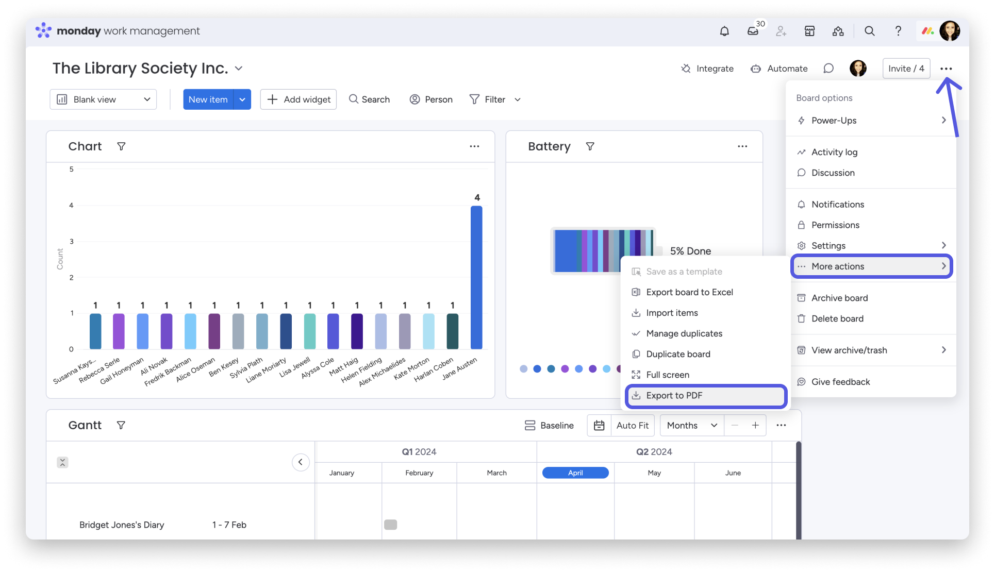
Task: Collapse the Gantt side panel arrow
Action: (x=301, y=462)
